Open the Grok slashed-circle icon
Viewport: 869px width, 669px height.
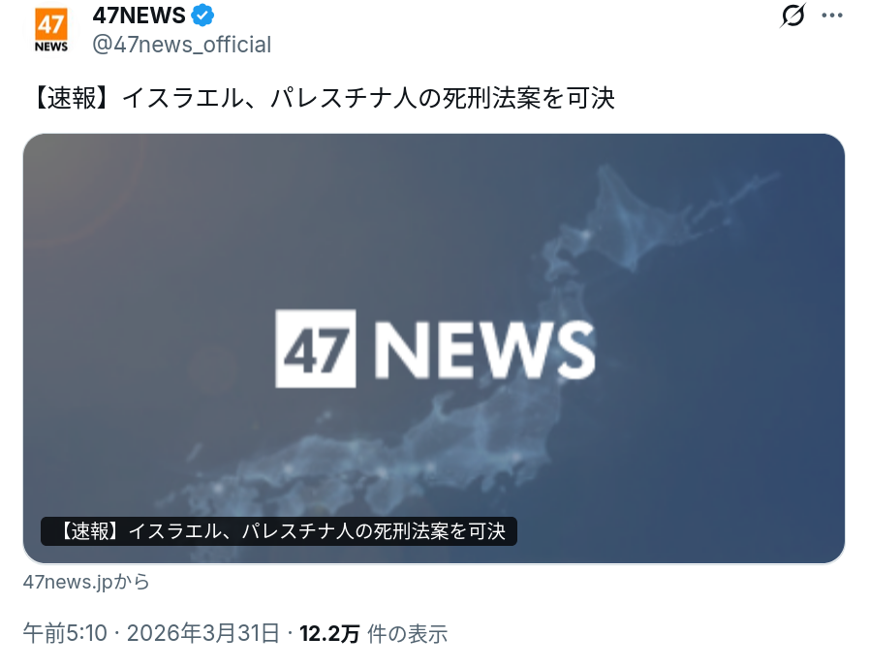coord(792,15)
